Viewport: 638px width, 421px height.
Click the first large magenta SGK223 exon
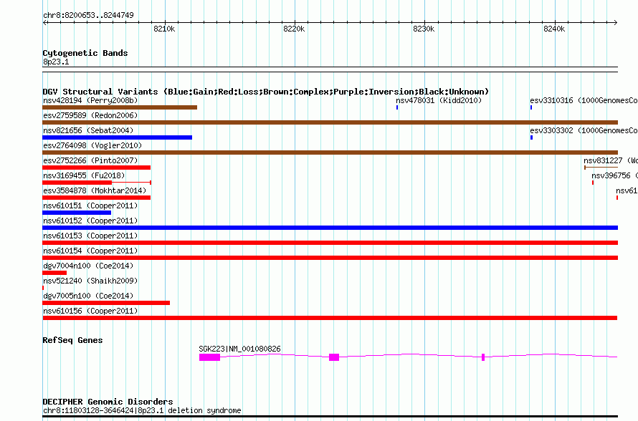209,357
